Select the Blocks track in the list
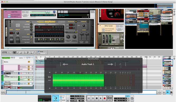Viewport: 176px width, 102px height. (x=17, y=62)
